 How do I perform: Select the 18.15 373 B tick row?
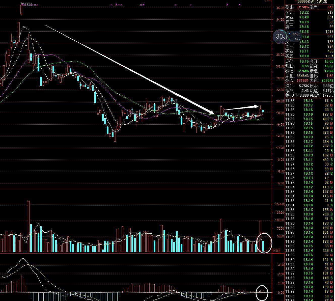click(x=309, y=132)
